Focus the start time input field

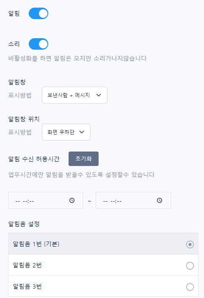45,200
